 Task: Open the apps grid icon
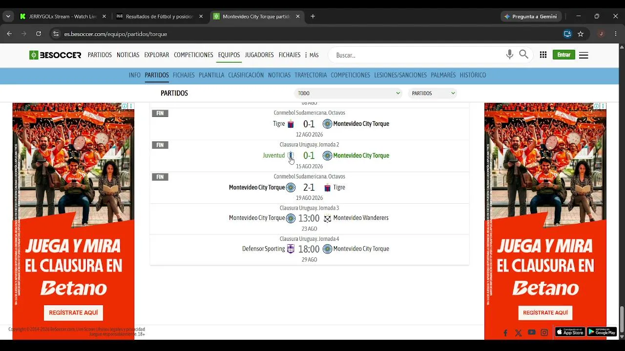click(543, 55)
